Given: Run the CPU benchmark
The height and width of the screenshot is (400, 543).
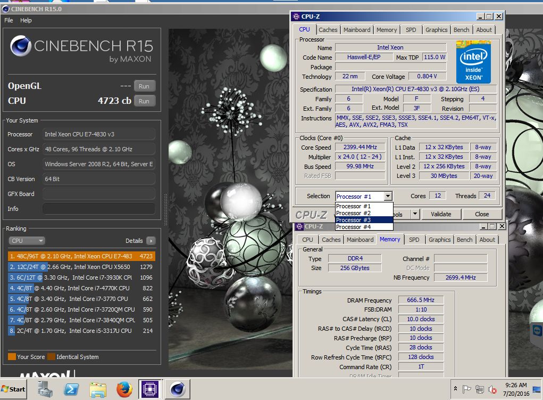Looking at the screenshot, I should point(144,101).
